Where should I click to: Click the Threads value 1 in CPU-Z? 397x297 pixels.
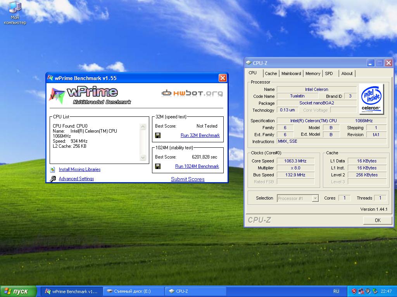380,198
